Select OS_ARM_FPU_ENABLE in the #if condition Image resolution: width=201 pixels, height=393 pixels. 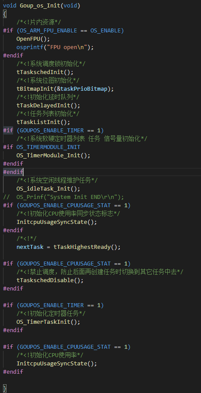[x=48, y=31]
